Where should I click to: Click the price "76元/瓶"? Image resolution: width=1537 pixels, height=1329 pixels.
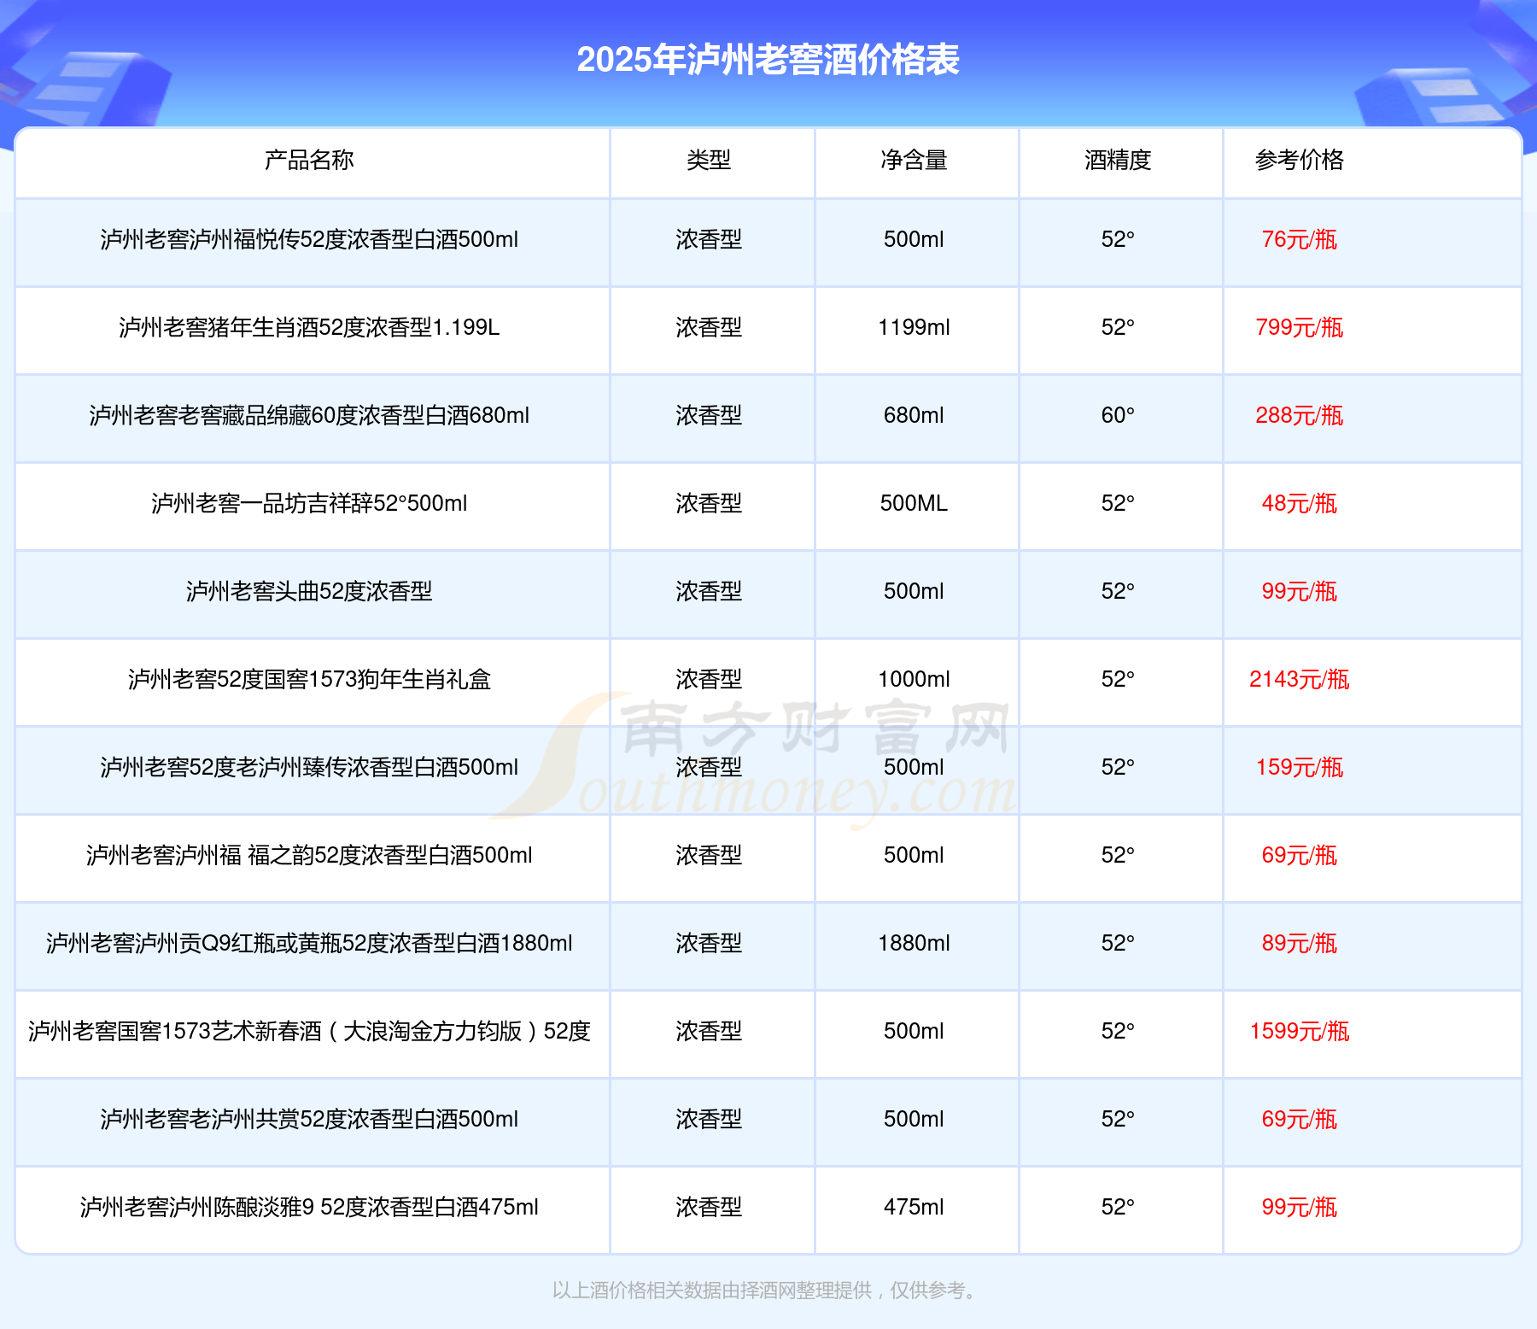point(1300,239)
